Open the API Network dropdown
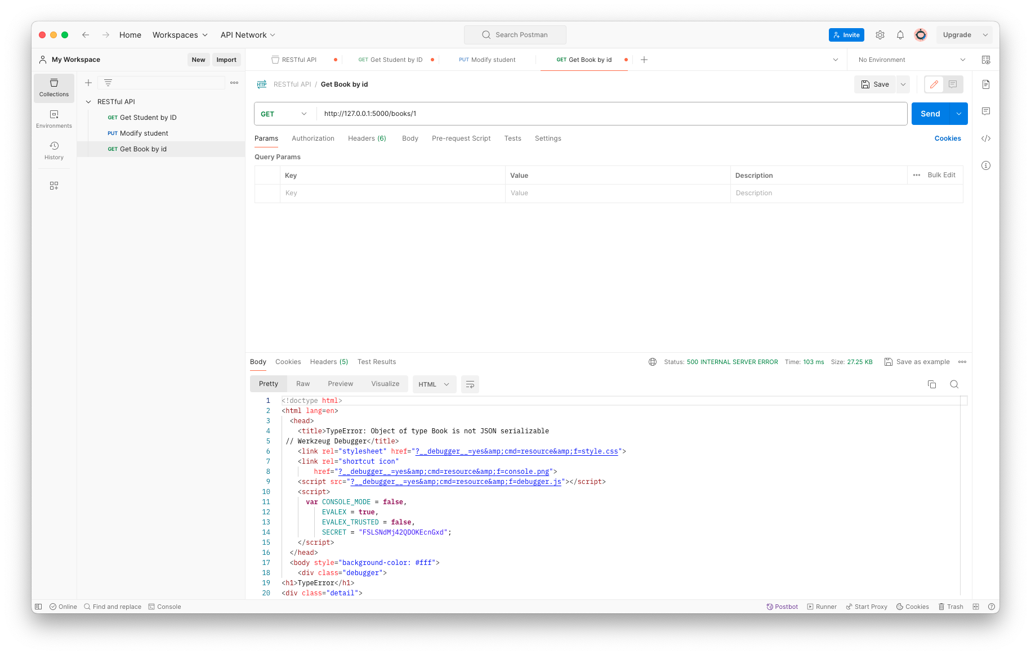The height and width of the screenshot is (655, 1031). (x=248, y=35)
